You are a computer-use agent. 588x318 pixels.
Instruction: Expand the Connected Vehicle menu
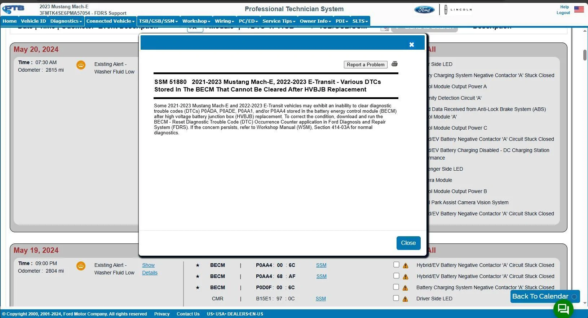(x=110, y=21)
